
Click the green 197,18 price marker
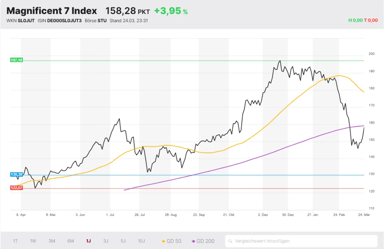[16, 60]
